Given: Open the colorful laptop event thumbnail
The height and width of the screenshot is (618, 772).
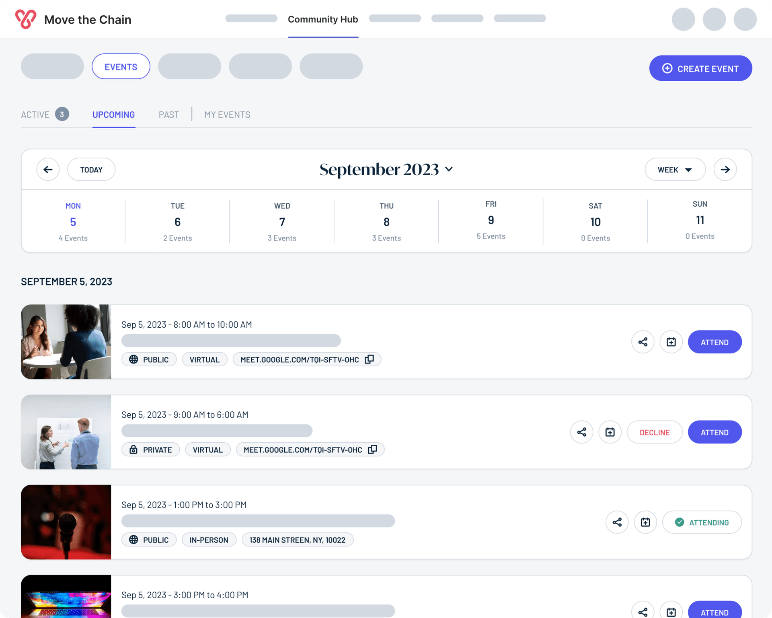Looking at the screenshot, I should [66, 596].
